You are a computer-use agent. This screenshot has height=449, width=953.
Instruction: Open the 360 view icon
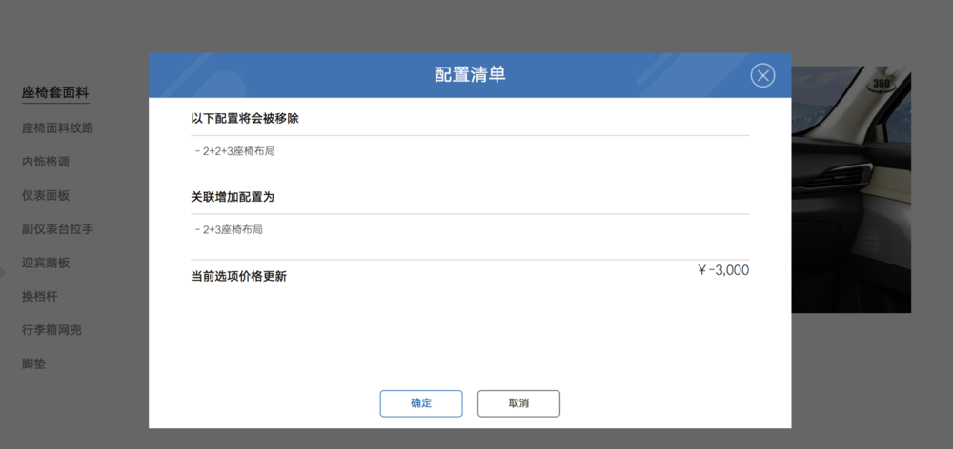tap(882, 85)
